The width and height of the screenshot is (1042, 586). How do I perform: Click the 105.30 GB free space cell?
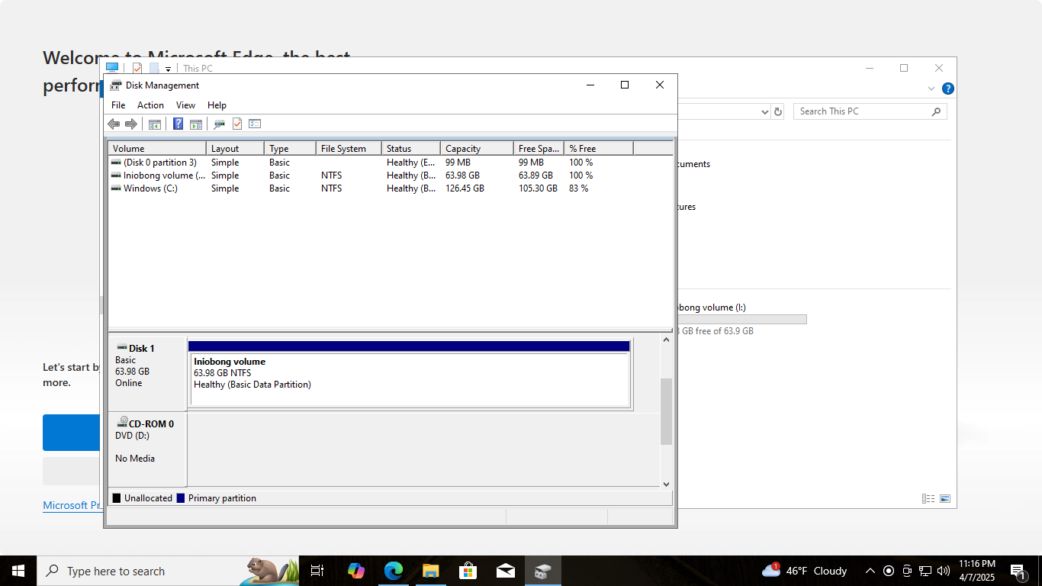[x=538, y=188]
